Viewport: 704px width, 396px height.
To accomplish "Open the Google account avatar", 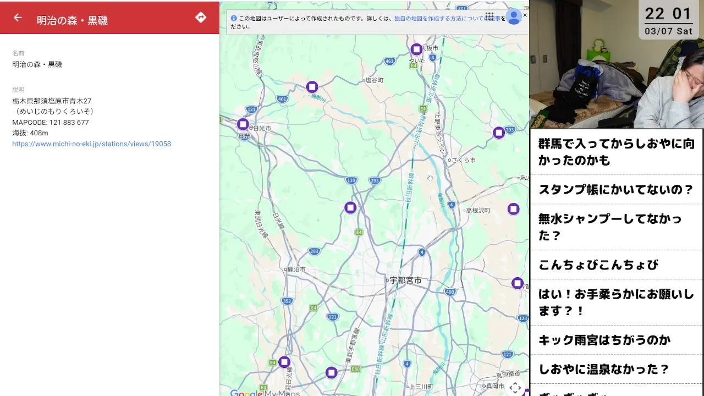I will pyautogui.click(x=514, y=16).
